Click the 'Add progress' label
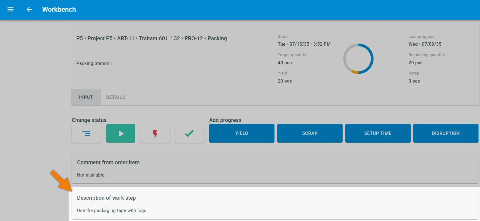Image resolution: width=480 pixels, height=221 pixels. point(225,120)
